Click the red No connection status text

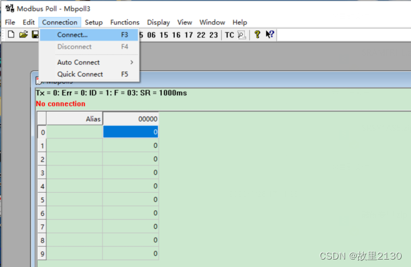pos(61,104)
